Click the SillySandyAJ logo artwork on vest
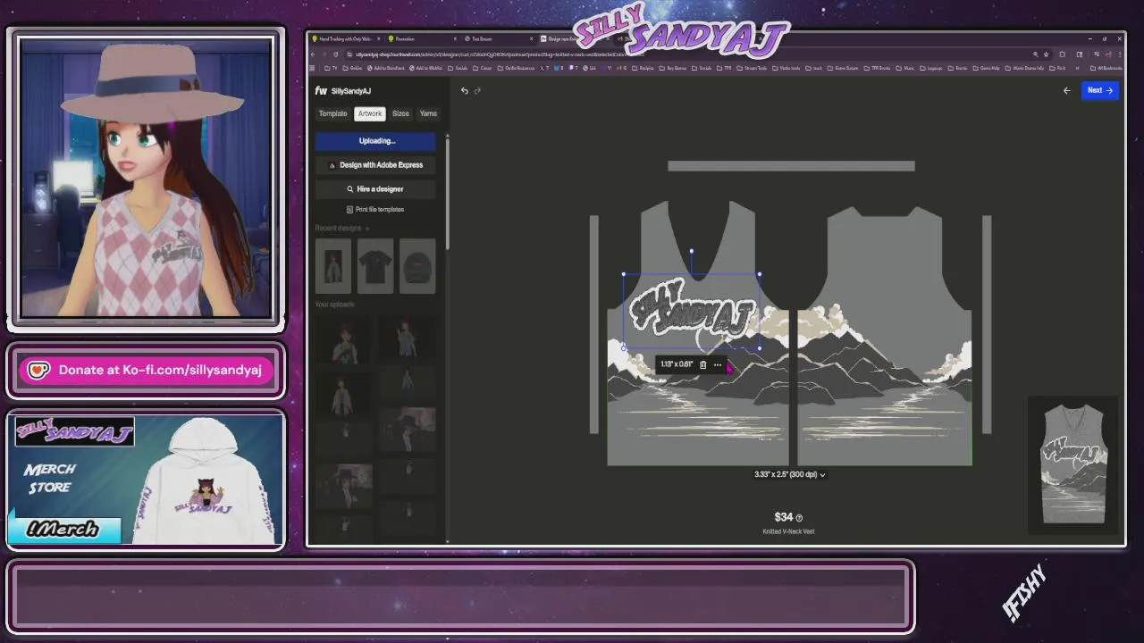This screenshot has width=1144, height=643. click(x=691, y=313)
